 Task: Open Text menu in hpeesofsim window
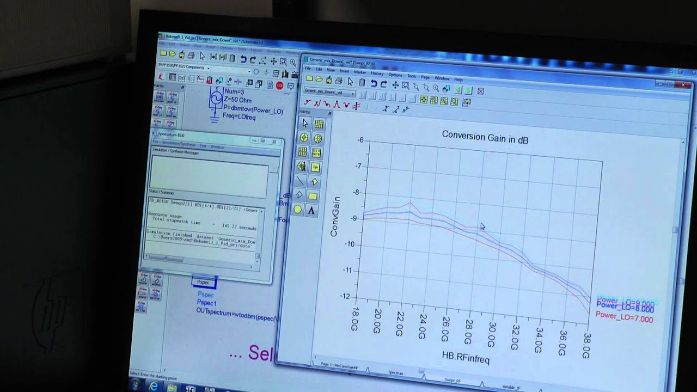coord(203,145)
